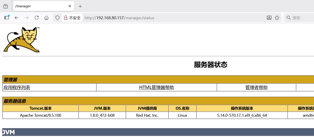The height and width of the screenshot is (137, 314).
Task: Click the JVM提供商 column header
Action: point(147,108)
